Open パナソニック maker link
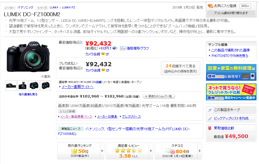Viewport: 259px width, 164px height. 25,8
